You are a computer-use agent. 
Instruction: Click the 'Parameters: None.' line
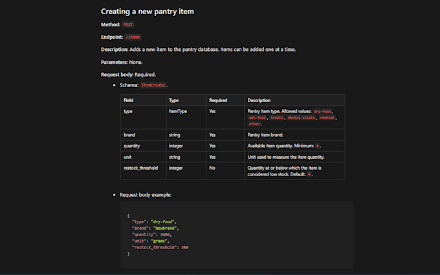point(122,62)
